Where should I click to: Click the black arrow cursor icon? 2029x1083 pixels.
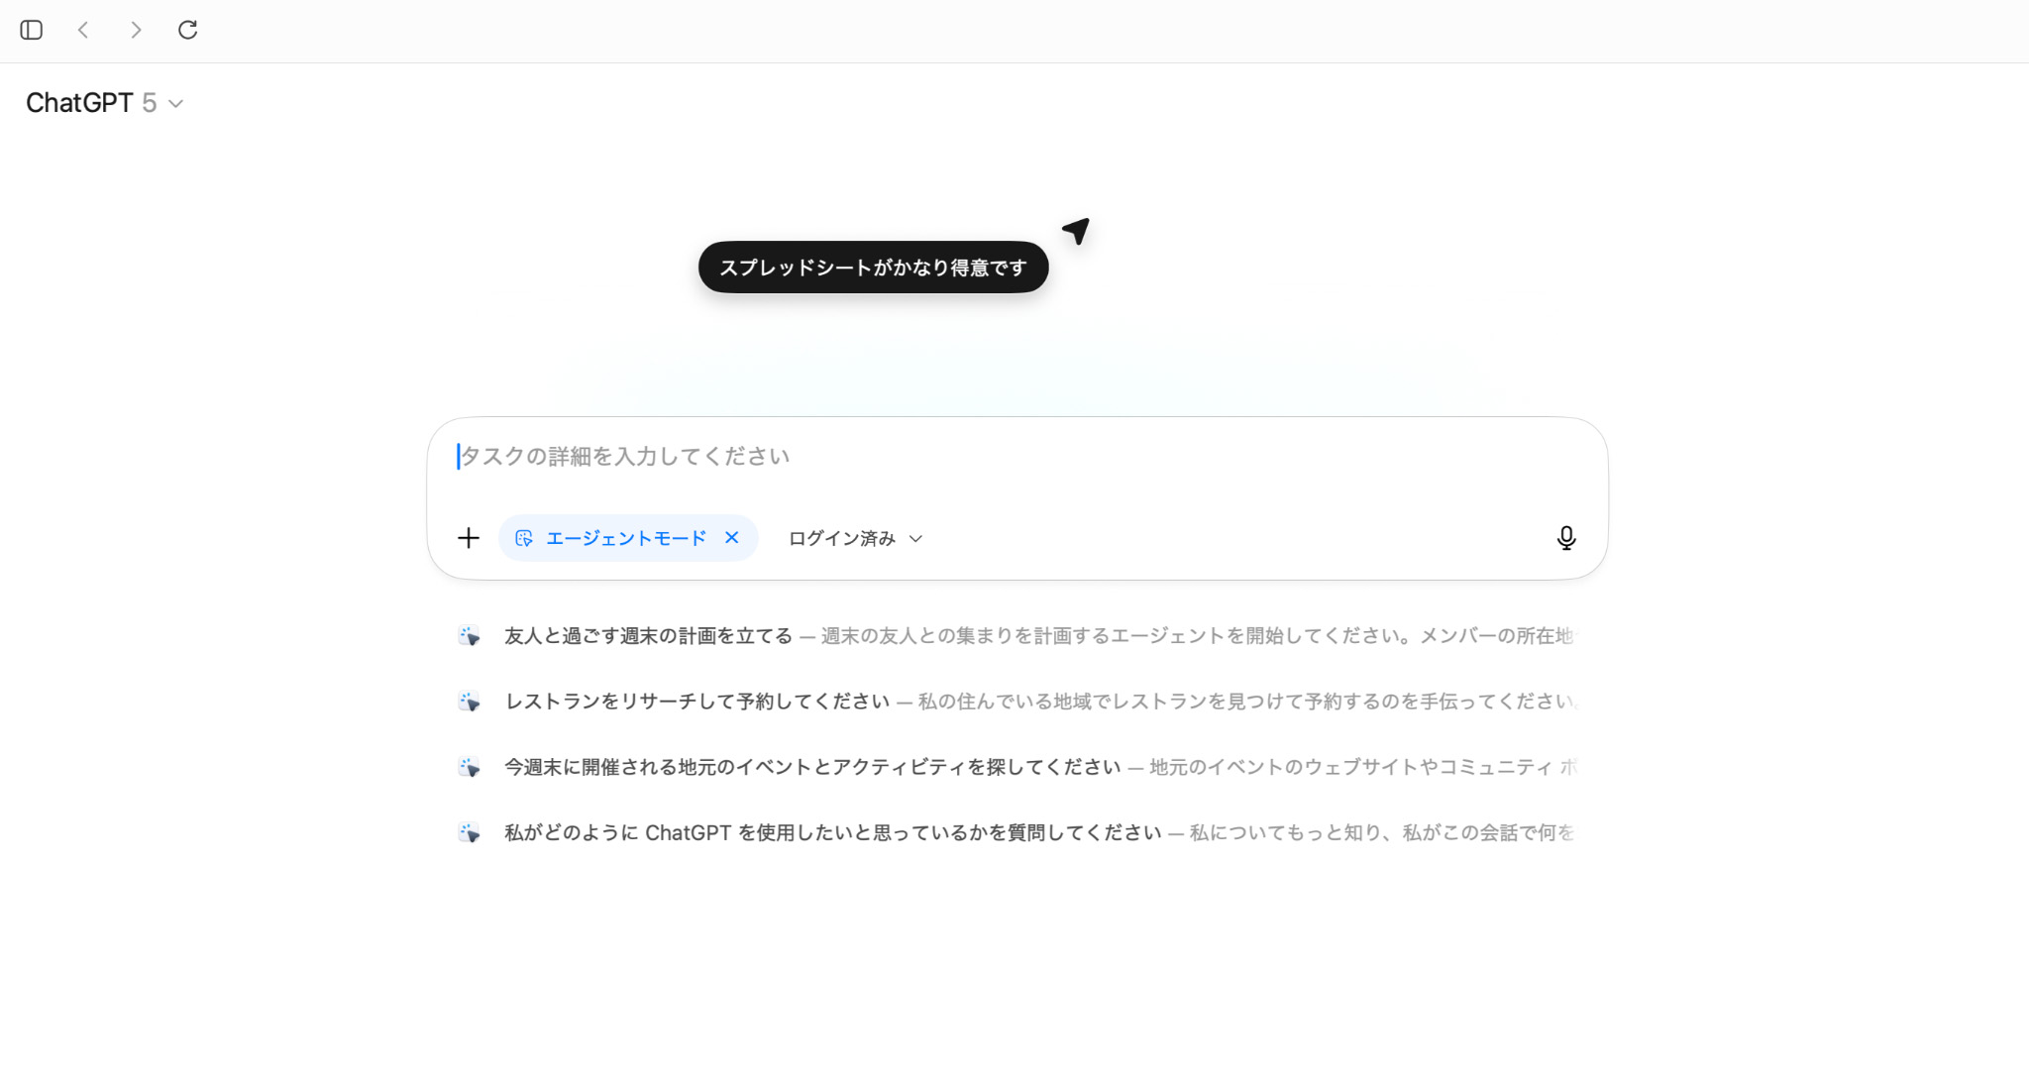click(1076, 231)
